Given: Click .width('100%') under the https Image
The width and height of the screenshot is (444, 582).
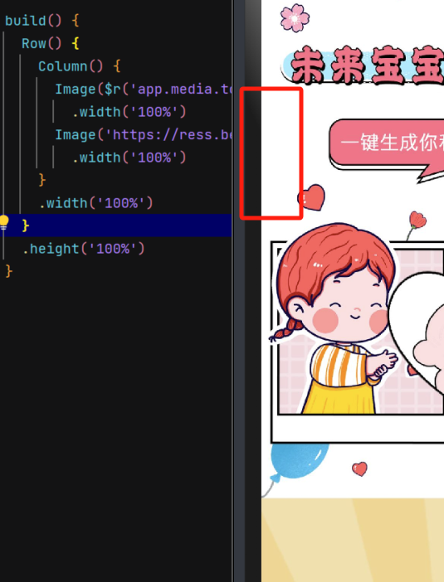Looking at the screenshot, I should point(129,158).
